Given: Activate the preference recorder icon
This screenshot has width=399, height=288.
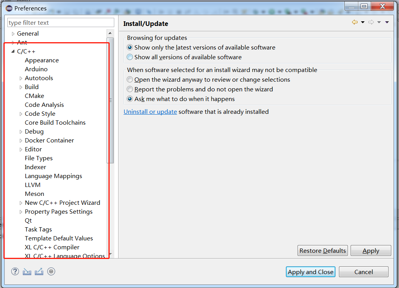Looking at the screenshot, I should pos(51,271).
